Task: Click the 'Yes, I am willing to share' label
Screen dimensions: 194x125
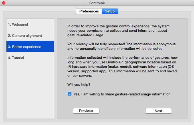Action: pos(122,94)
